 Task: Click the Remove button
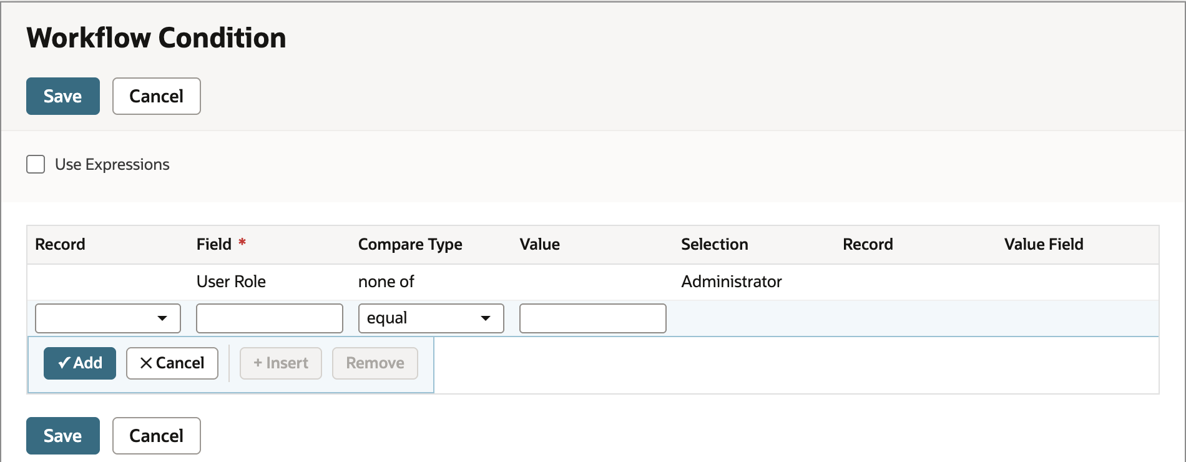click(x=375, y=363)
